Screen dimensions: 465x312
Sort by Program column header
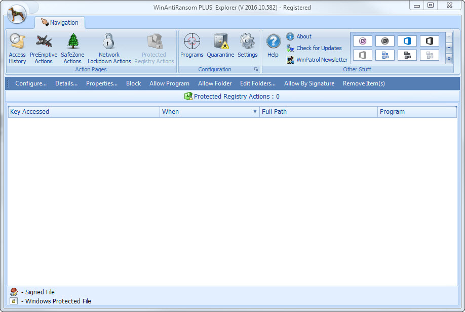click(x=417, y=112)
